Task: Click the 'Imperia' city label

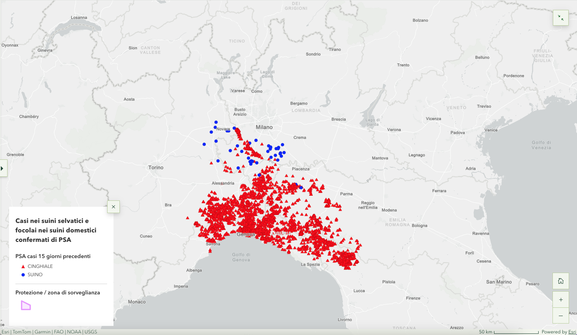Action: click(181, 286)
